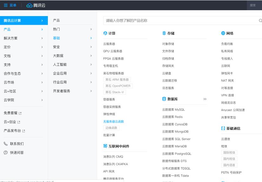Expand the 安全 category chevron
This screenshot has height=182, width=262.
91,47
